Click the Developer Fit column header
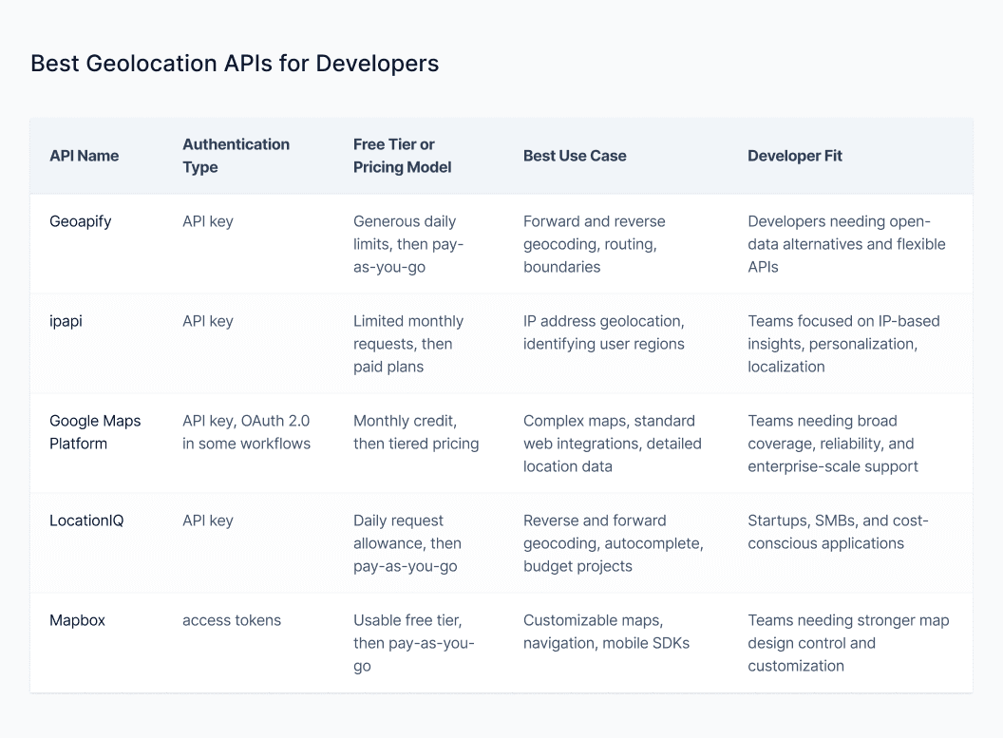 tap(795, 156)
